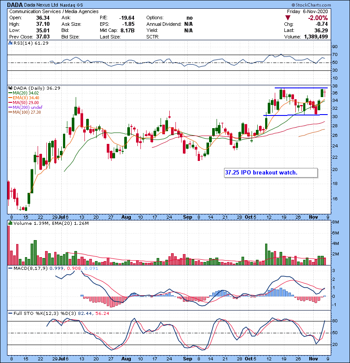
Task: Click the Ask Size label
Action: pyautogui.click(x=71, y=24)
